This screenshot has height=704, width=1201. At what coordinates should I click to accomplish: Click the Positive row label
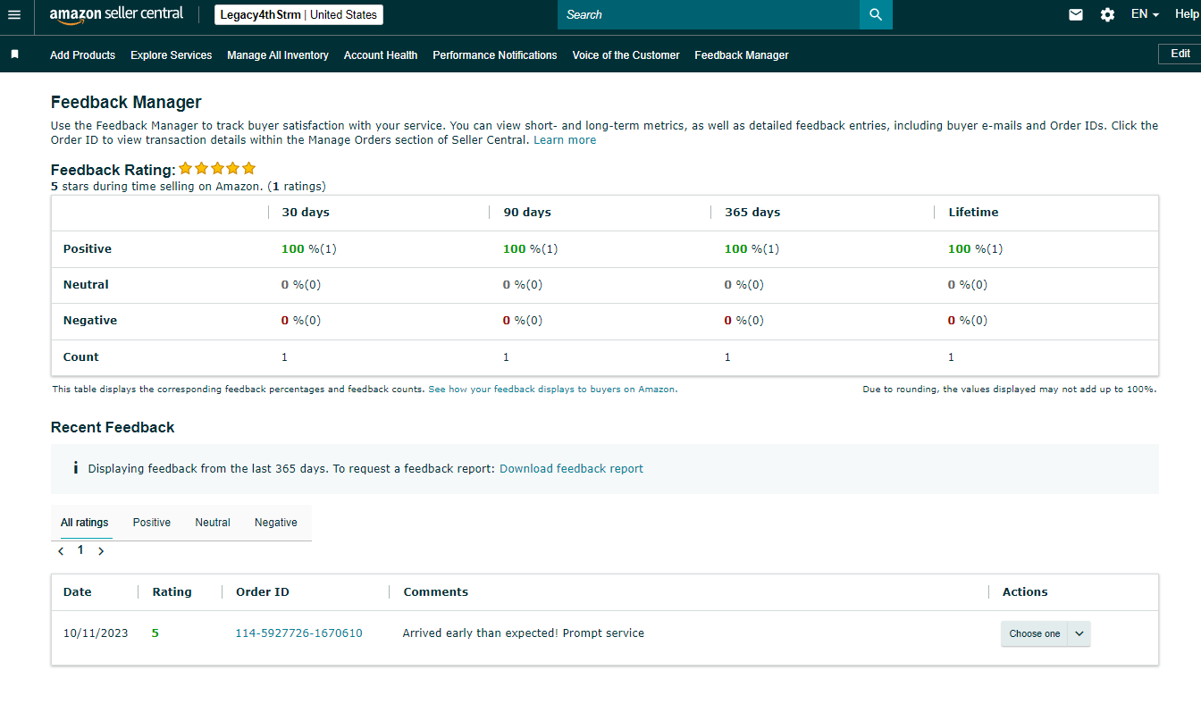coord(88,249)
